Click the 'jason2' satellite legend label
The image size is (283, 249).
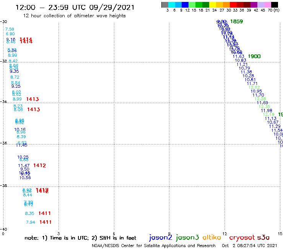coord(161,238)
